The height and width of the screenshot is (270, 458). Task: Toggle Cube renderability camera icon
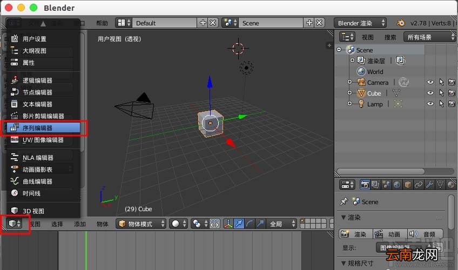[452, 93]
